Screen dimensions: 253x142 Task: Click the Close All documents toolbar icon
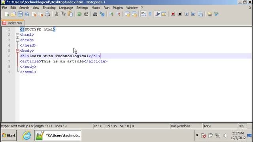41,14
